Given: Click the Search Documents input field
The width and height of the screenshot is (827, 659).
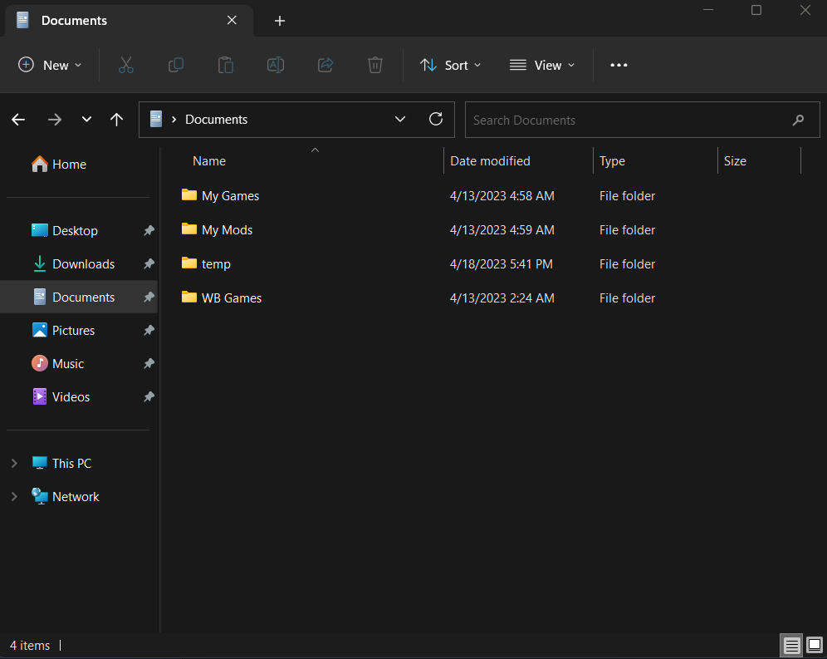Looking at the screenshot, I should coord(627,120).
